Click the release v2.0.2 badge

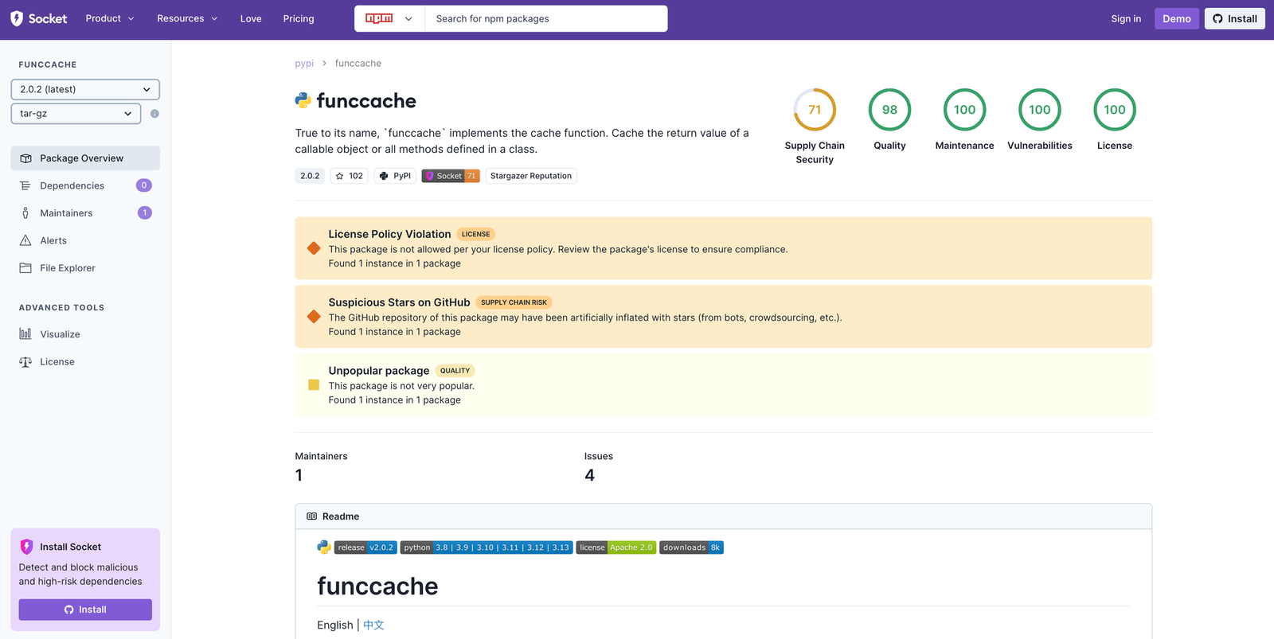(x=365, y=547)
